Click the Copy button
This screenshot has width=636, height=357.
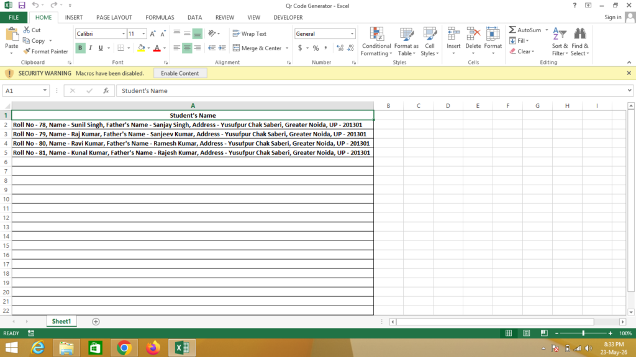tap(34, 40)
